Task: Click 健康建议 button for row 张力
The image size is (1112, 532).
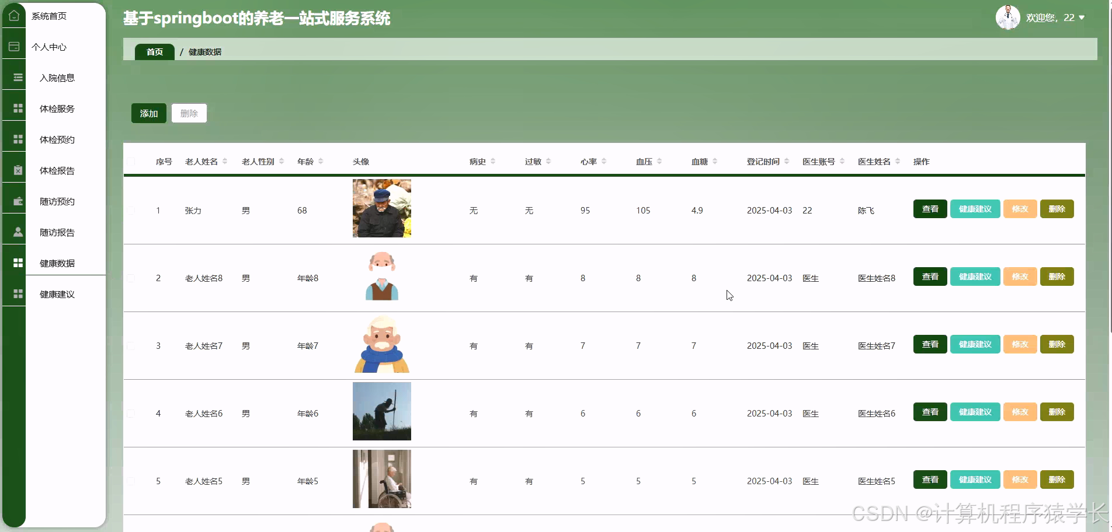Action: tap(975, 209)
